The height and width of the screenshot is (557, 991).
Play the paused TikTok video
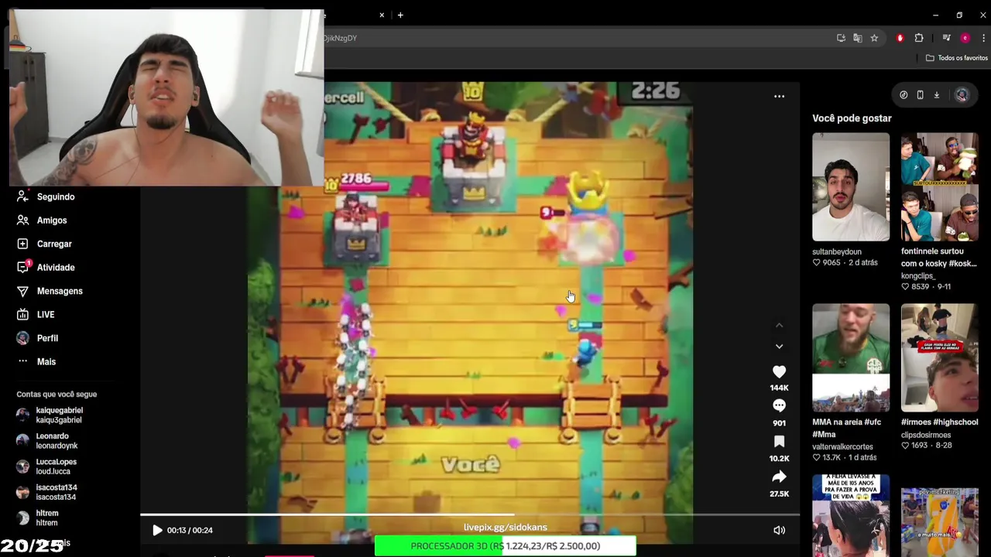[x=157, y=530]
